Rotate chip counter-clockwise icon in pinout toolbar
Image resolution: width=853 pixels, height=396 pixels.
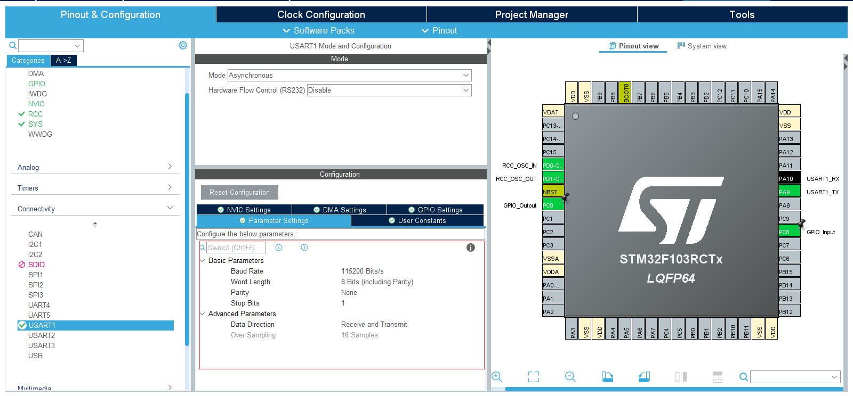(644, 377)
